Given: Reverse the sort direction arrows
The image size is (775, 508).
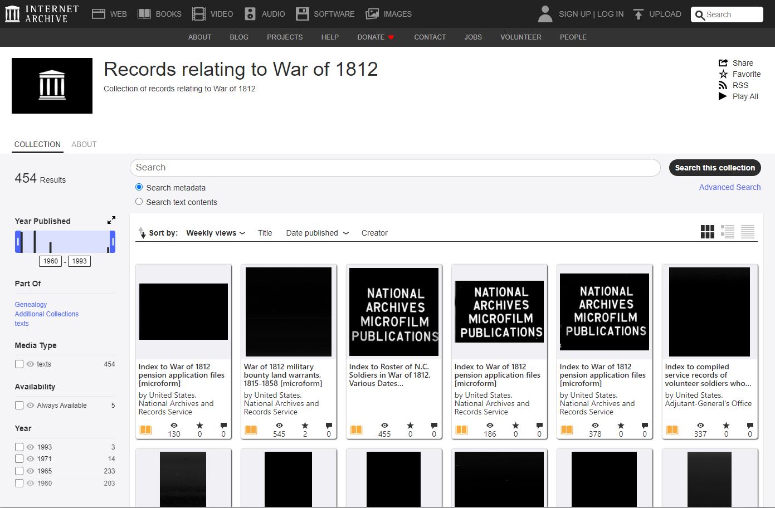Looking at the screenshot, I should [142, 233].
